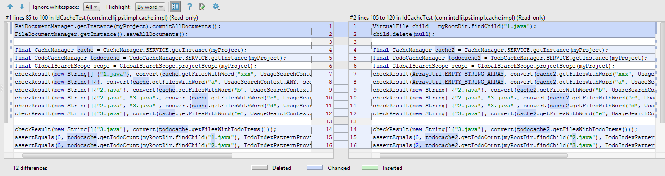Click left gutter line number 14
The image size is (665, 176).
tap(329, 129)
